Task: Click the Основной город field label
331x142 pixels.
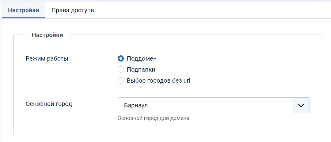Action: [49, 104]
